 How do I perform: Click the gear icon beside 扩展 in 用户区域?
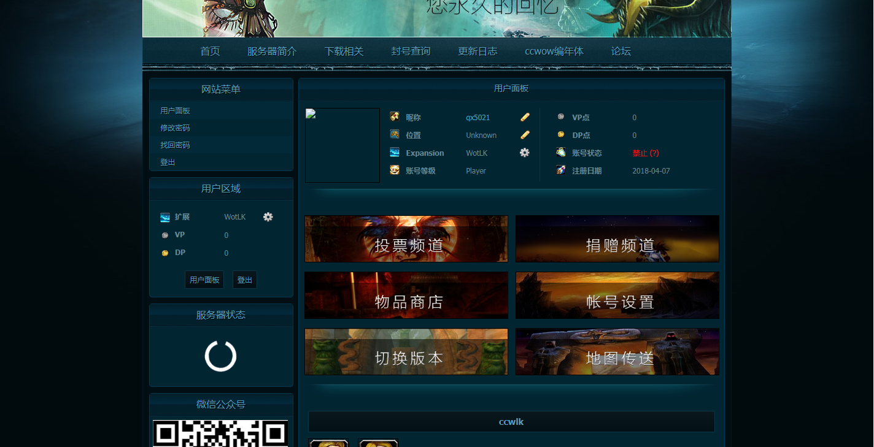click(268, 216)
